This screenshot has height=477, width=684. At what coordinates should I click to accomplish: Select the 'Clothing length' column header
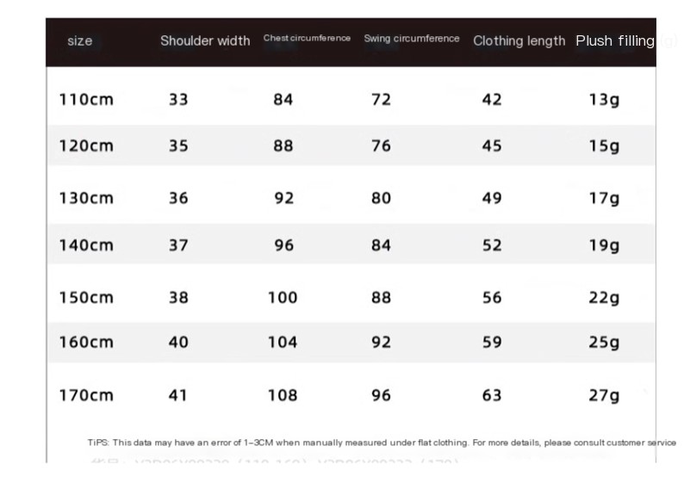[x=519, y=40]
